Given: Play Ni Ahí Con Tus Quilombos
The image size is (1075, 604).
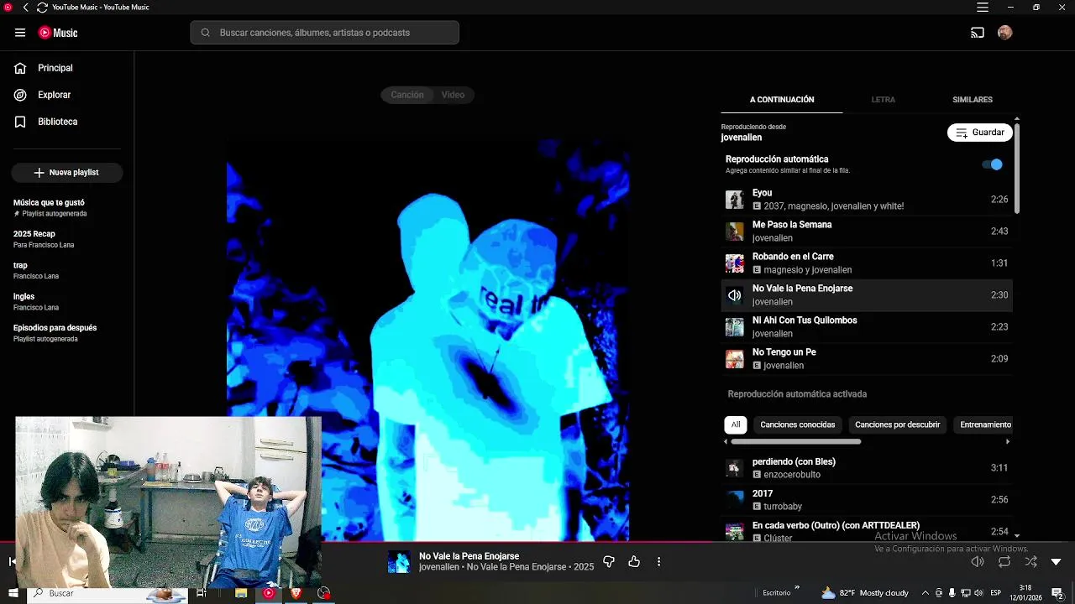Looking at the screenshot, I should tap(867, 327).
